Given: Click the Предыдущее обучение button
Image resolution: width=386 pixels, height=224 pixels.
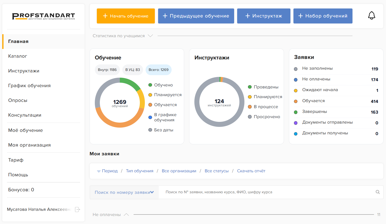Looking at the screenshot, I should (x=196, y=16).
